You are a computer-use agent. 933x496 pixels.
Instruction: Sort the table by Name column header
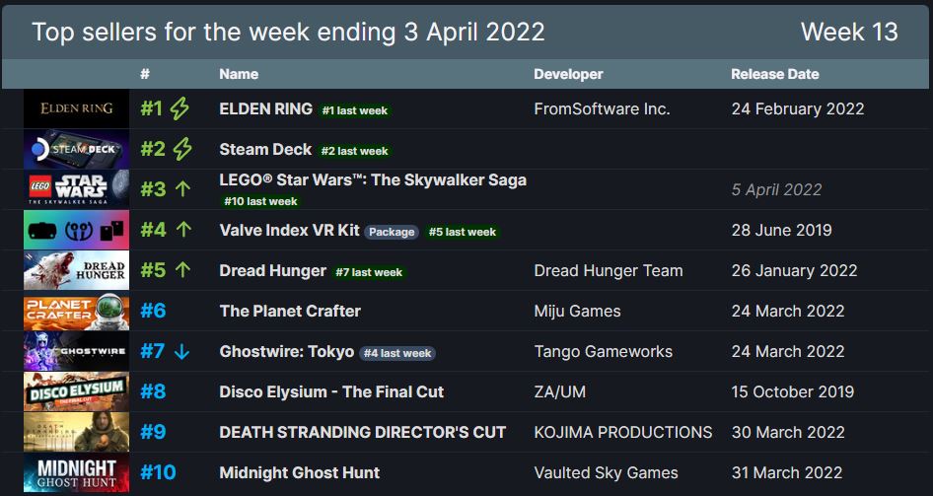click(x=239, y=74)
